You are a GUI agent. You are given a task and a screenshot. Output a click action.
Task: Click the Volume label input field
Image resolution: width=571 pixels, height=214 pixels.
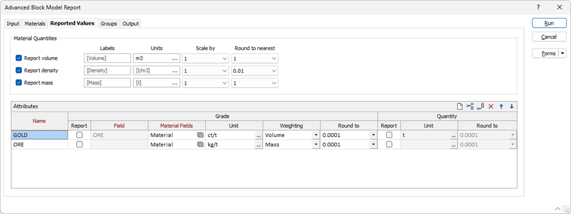(x=107, y=58)
